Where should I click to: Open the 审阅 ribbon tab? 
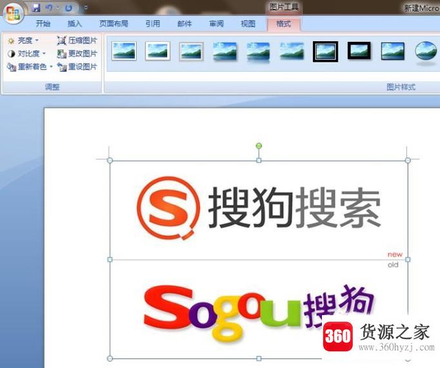[x=216, y=24]
